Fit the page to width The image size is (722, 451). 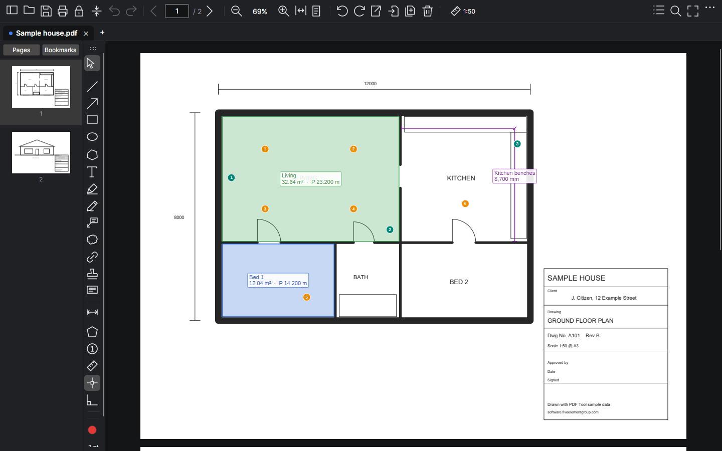(x=301, y=11)
